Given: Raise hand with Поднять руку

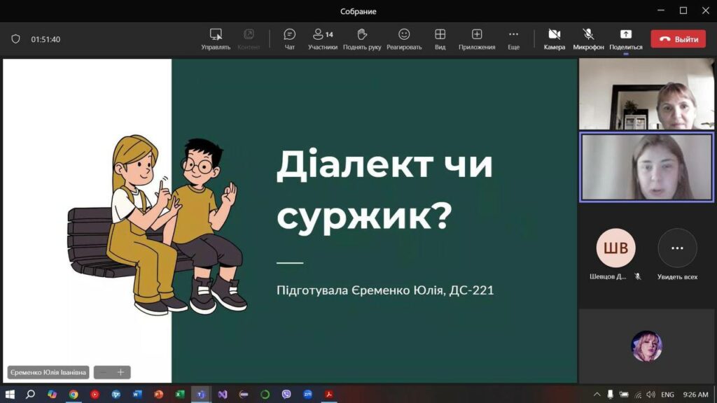Looking at the screenshot, I should coord(361,38).
